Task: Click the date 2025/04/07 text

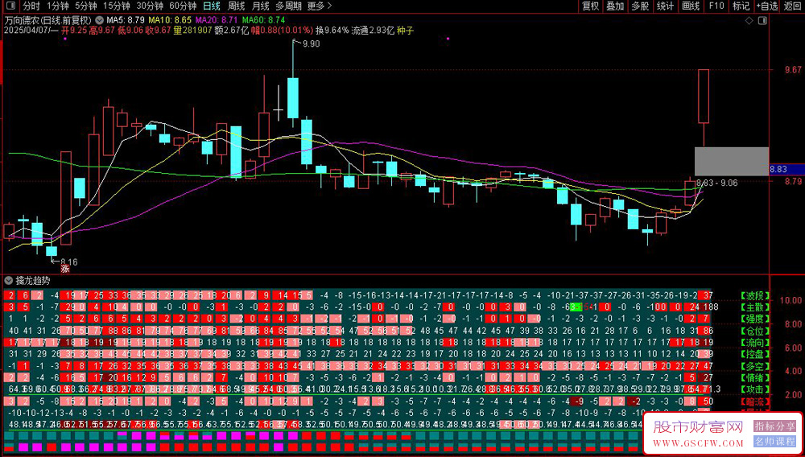Action: tap(26, 31)
